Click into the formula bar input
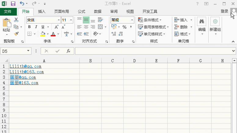Screen dimensions: 237x133 153,51
